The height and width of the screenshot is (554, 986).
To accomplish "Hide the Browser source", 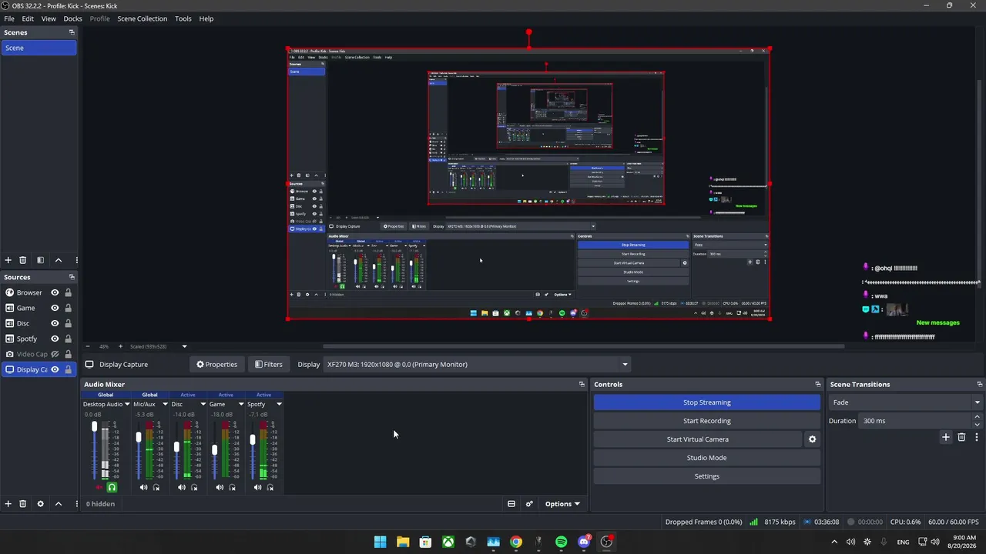I will pos(55,292).
